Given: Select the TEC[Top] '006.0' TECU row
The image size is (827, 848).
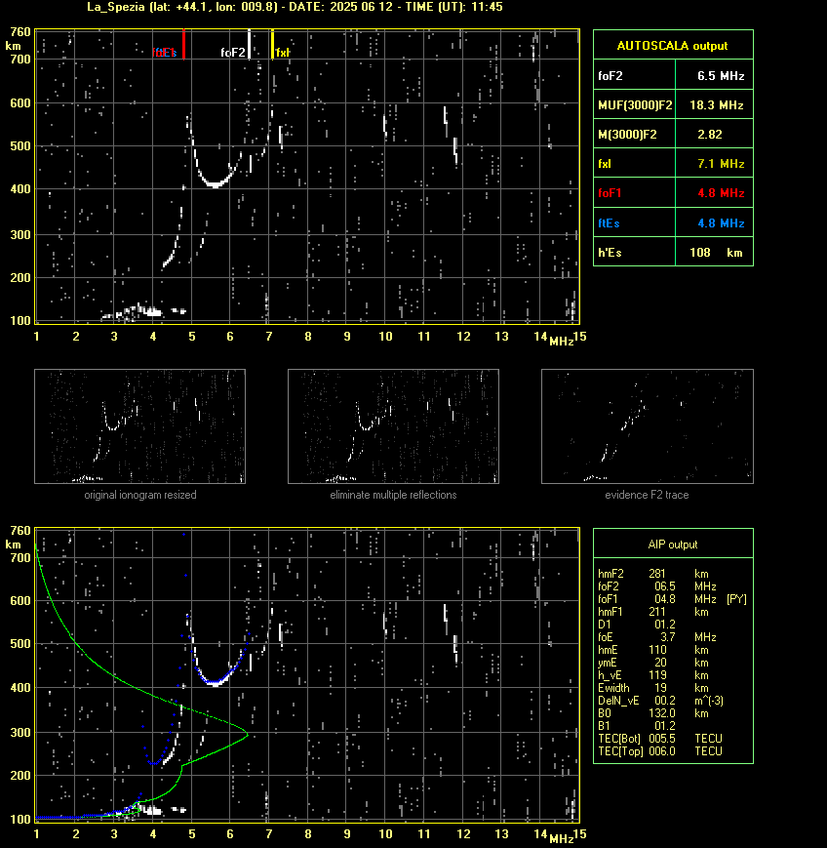Looking at the screenshot, I should pos(660,751).
